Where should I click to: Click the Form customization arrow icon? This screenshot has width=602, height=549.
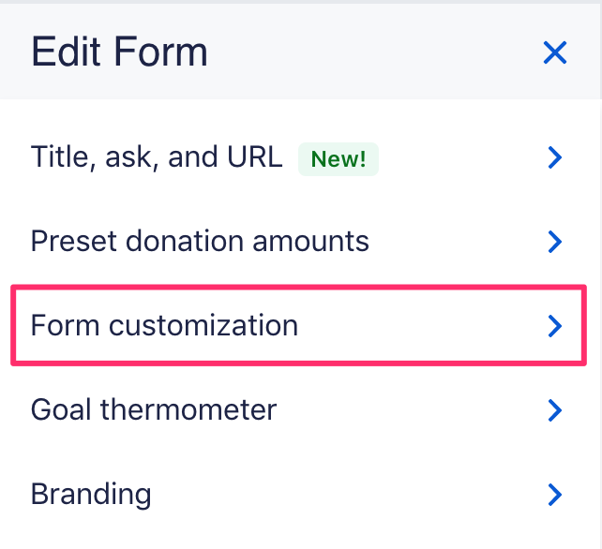click(555, 326)
